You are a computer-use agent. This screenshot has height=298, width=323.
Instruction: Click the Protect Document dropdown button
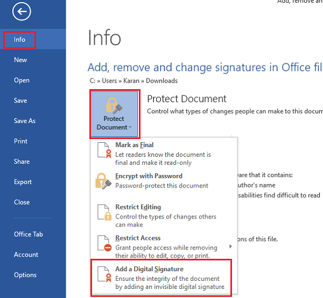114,114
